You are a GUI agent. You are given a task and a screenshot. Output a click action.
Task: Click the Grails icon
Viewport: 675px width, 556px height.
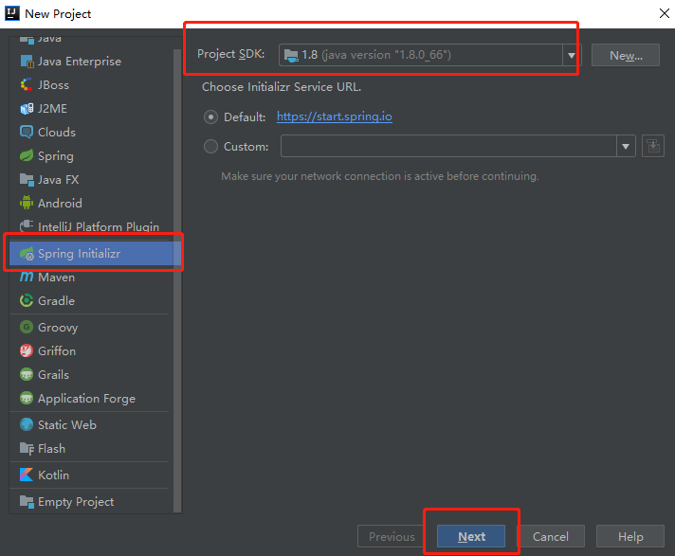coord(27,374)
